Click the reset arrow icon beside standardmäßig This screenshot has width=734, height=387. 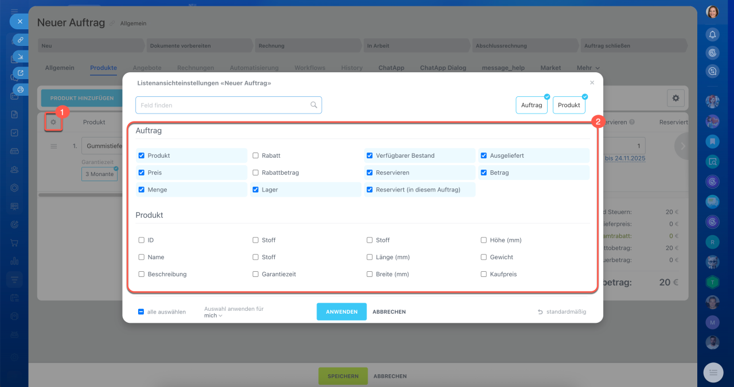click(540, 312)
